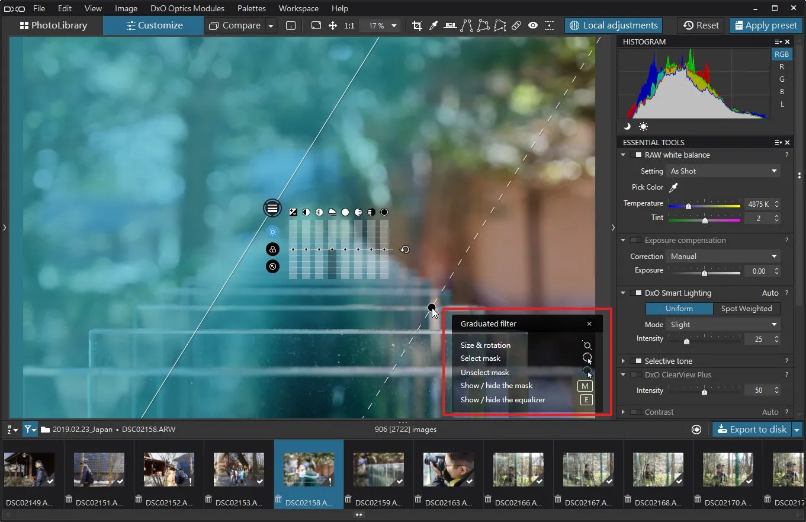Screen dimensions: 806x522
Task: Fit image to screen
Action: 316,25
